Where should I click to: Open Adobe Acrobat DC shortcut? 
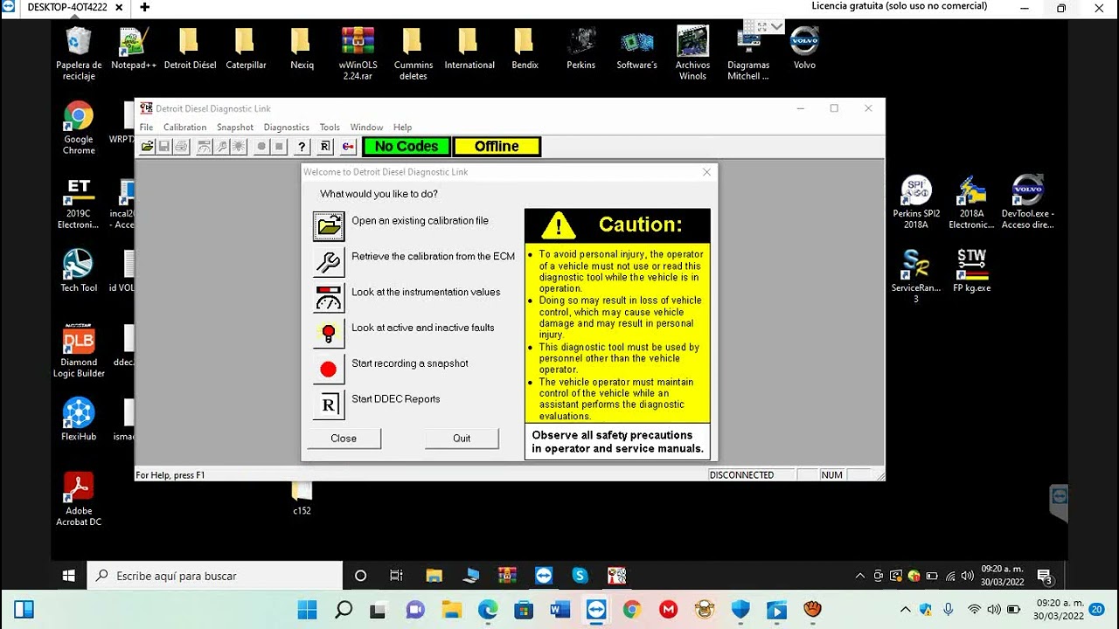79,499
